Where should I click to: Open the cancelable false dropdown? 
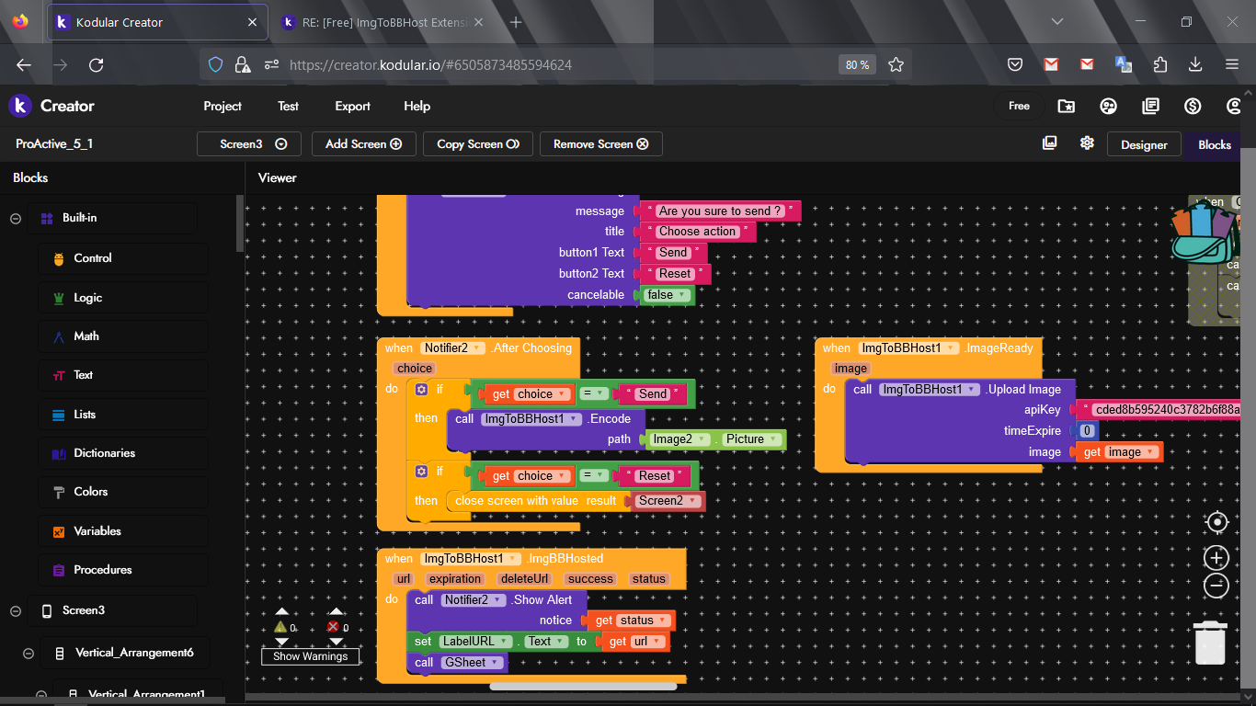(x=668, y=295)
